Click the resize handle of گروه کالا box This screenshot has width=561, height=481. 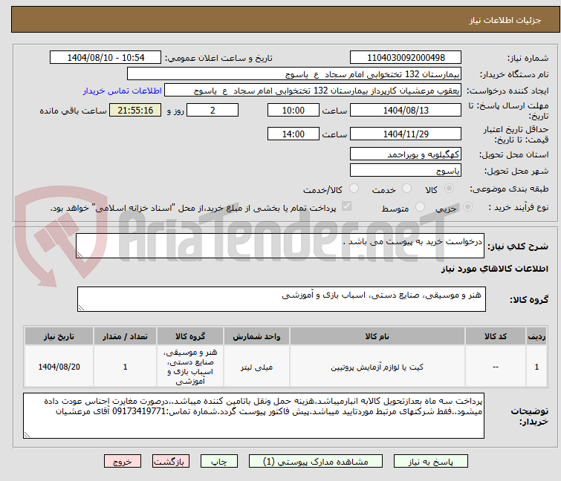(x=81, y=308)
